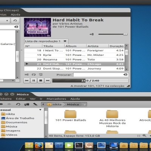Select track 18 'I Want To ...' by Foreigner
The height and width of the screenshot is (151, 151).
point(74,51)
